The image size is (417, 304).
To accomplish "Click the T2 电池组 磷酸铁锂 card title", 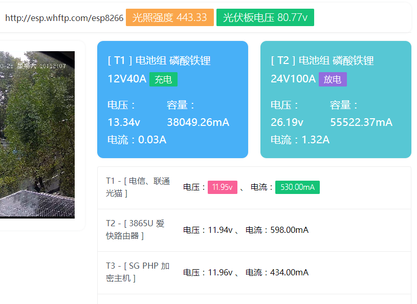I will tap(322, 60).
